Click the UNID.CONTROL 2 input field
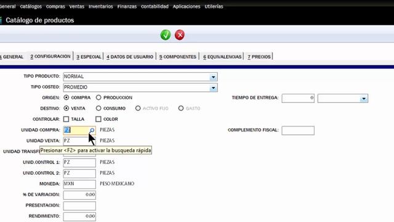The width and height of the screenshot is (394, 222). [79, 173]
